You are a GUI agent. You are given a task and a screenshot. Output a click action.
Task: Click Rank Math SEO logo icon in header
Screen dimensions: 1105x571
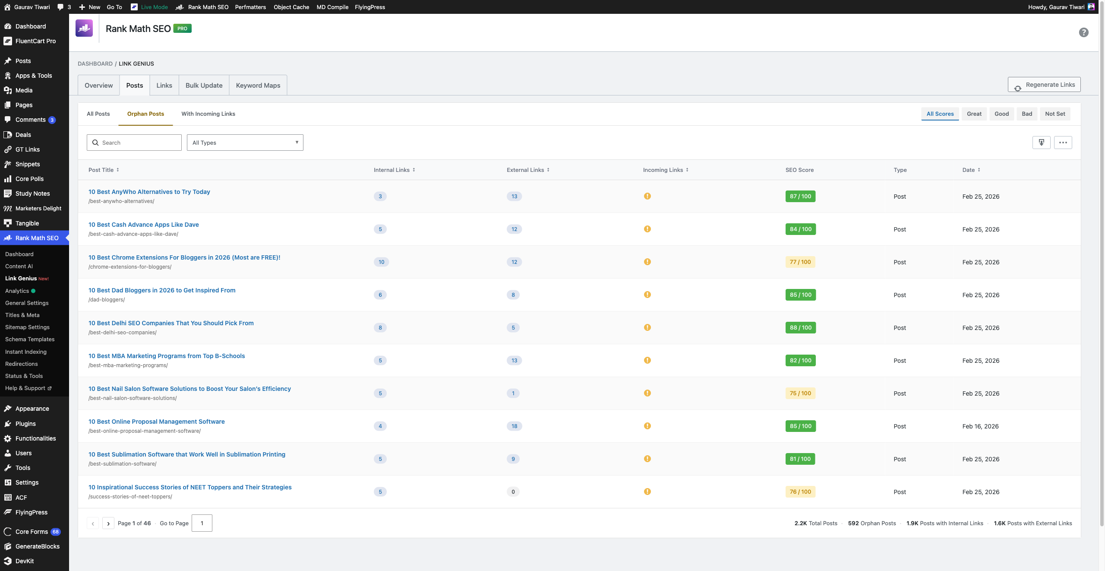(84, 29)
